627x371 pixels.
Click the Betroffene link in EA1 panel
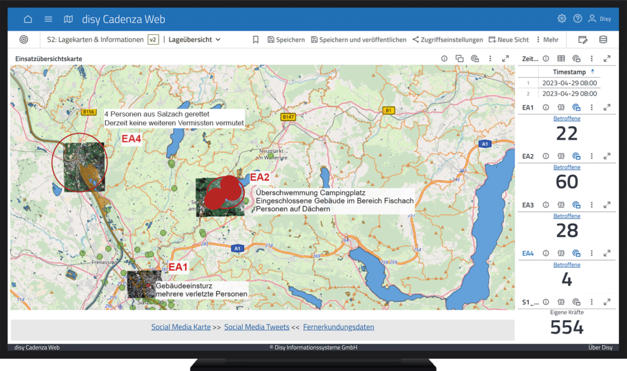pos(566,118)
